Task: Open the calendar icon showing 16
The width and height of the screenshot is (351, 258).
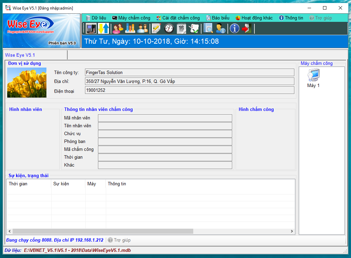Action: [x=181, y=28]
